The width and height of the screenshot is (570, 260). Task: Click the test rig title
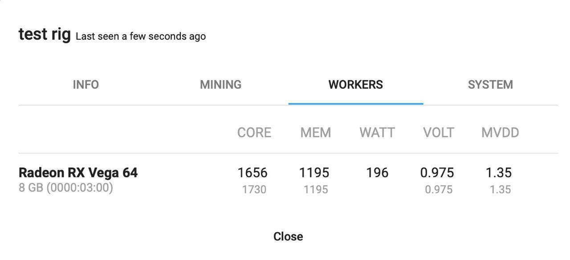[x=45, y=34]
